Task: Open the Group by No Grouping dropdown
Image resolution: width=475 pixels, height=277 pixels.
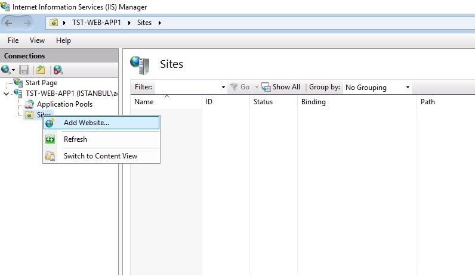Action: [x=377, y=88]
